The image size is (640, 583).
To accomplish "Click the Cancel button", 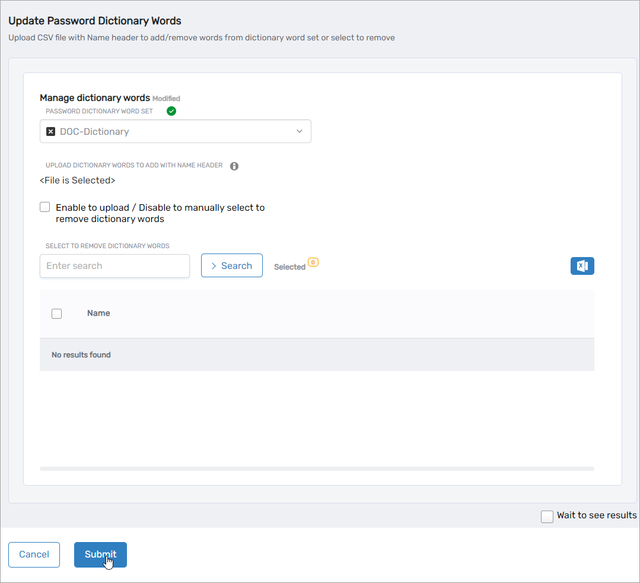I will 34,555.
